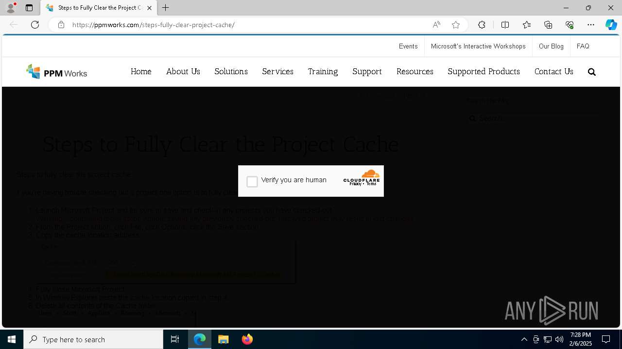The height and width of the screenshot is (349, 622).
Task: Open Copilot sidebar
Action: pos(611,25)
